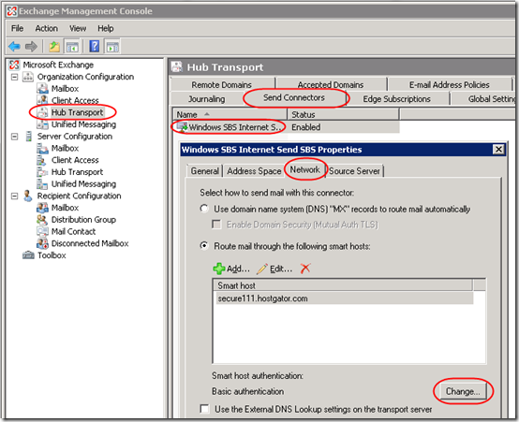Click the pencil Edit icon
Screen dimensions: 519x422
point(261,269)
